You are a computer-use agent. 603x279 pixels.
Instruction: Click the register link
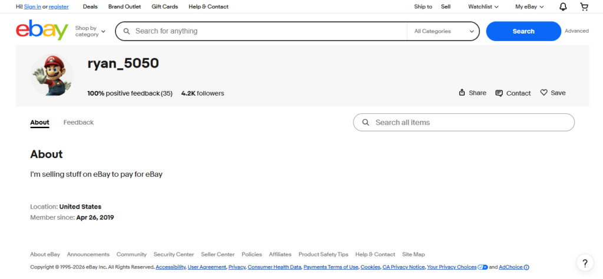click(x=59, y=6)
